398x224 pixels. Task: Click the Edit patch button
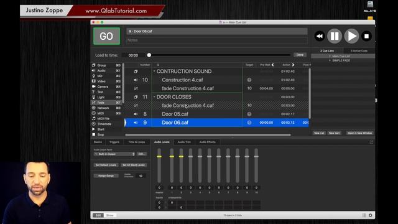click(141, 154)
